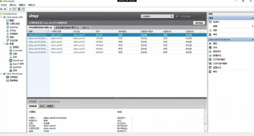Screen dimensions: 254x136
Task: Select the 许可 node
Action: tap(15, 57)
